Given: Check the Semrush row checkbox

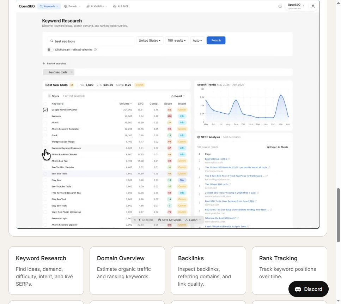Looking at the screenshot, I should coord(45,116).
